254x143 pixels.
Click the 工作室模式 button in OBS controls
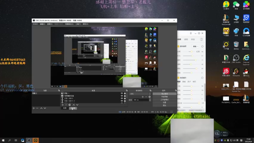(164, 99)
